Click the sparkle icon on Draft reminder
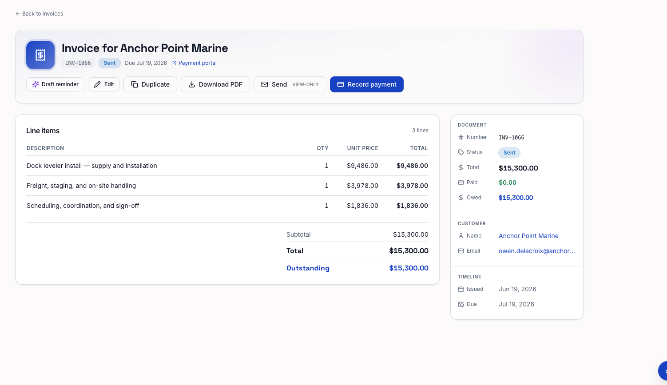This screenshot has width=667, height=385. pos(36,84)
